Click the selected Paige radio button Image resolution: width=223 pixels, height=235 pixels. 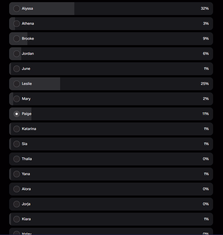pyautogui.click(x=17, y=114)
